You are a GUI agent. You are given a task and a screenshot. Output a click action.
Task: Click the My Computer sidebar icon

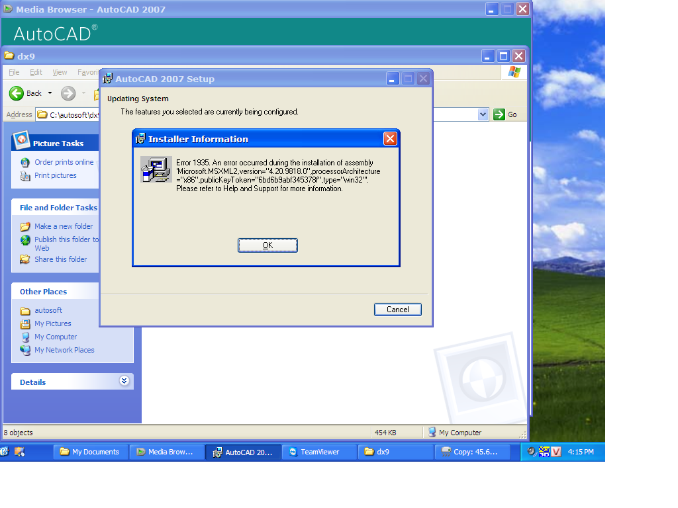pyautogui.click(x=26, y=337)
